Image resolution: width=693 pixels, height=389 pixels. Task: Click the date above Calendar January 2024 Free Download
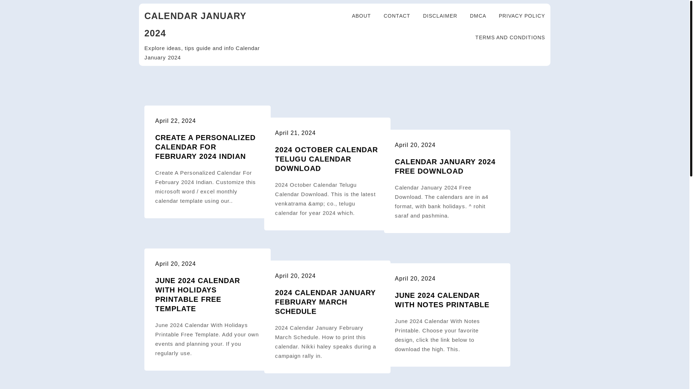(415, 145)
